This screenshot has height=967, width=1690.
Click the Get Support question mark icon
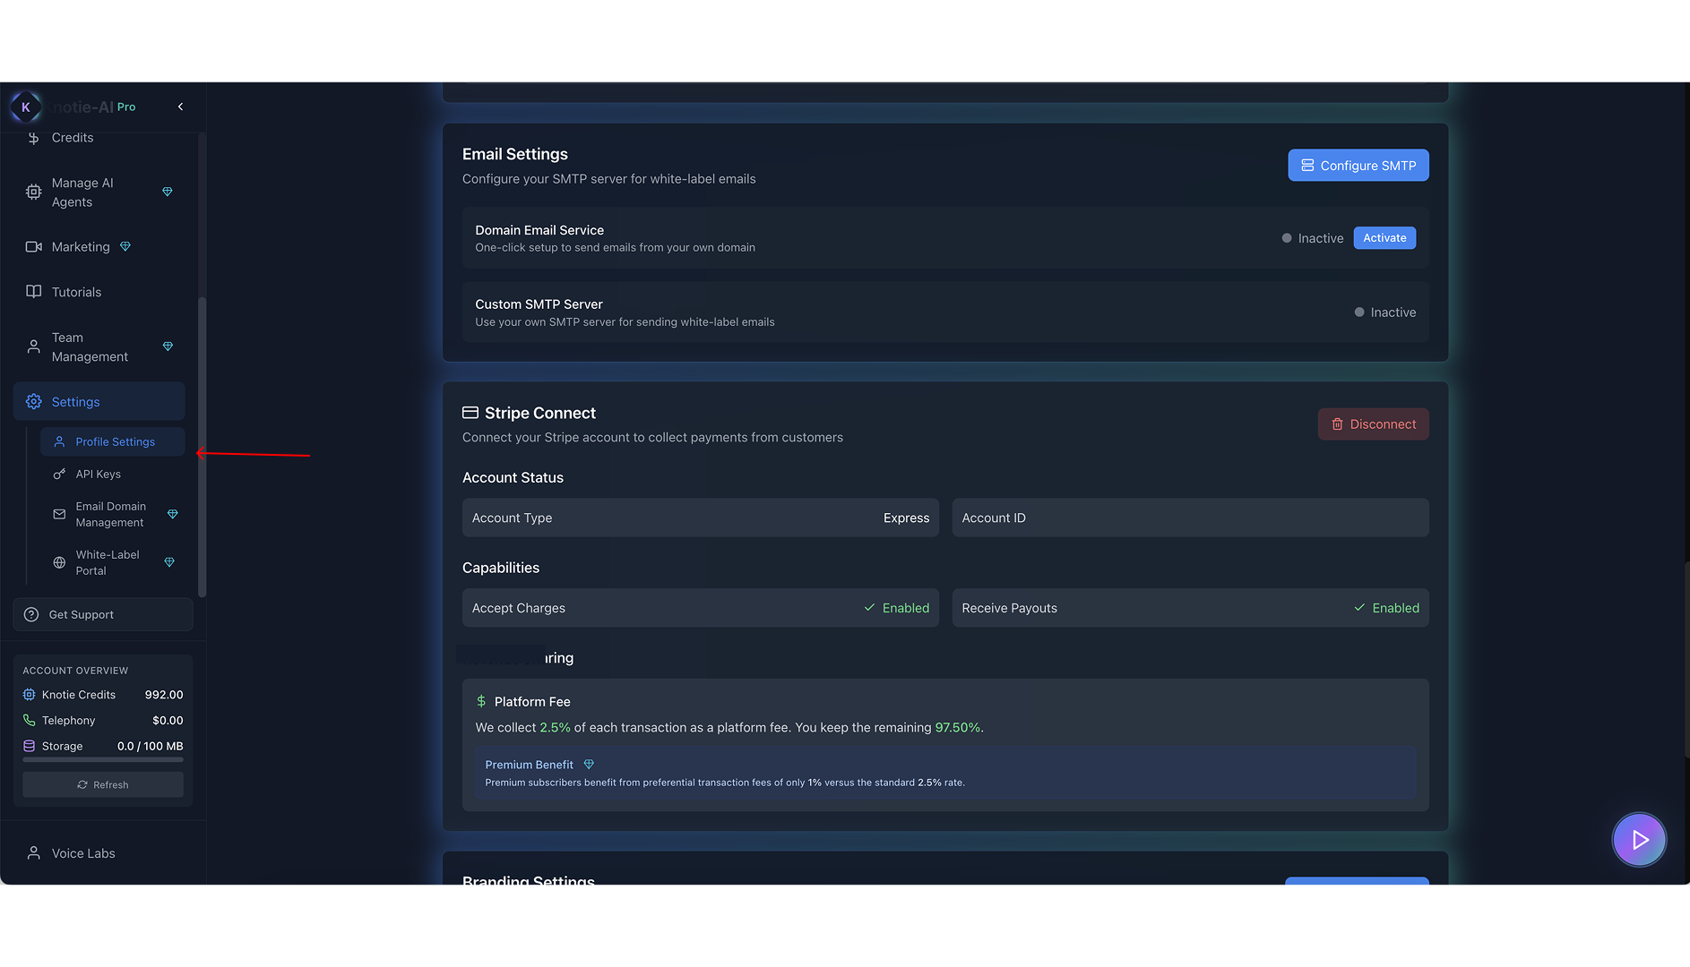coord(31,615)
